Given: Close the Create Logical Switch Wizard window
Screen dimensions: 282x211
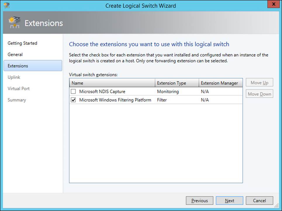Looking at the screenshot, I should pos(273,4).
